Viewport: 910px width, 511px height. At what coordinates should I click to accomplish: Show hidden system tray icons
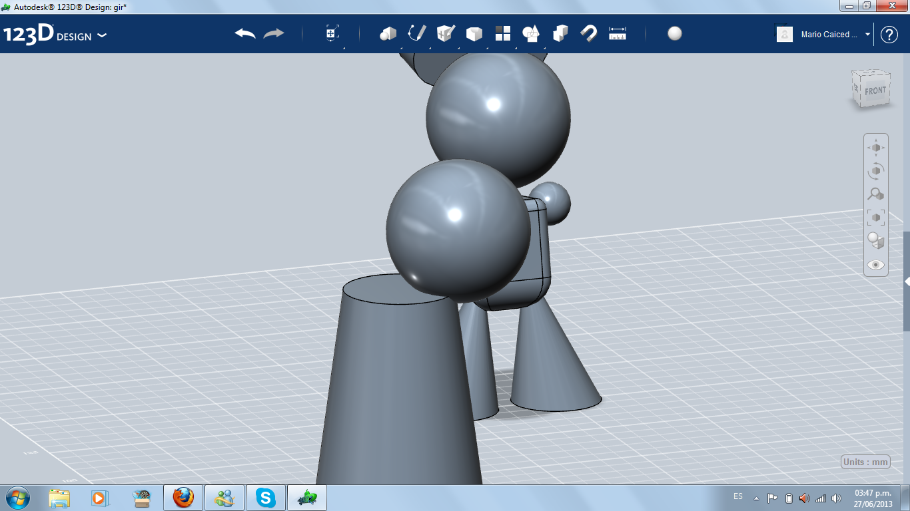click(756, 498)
